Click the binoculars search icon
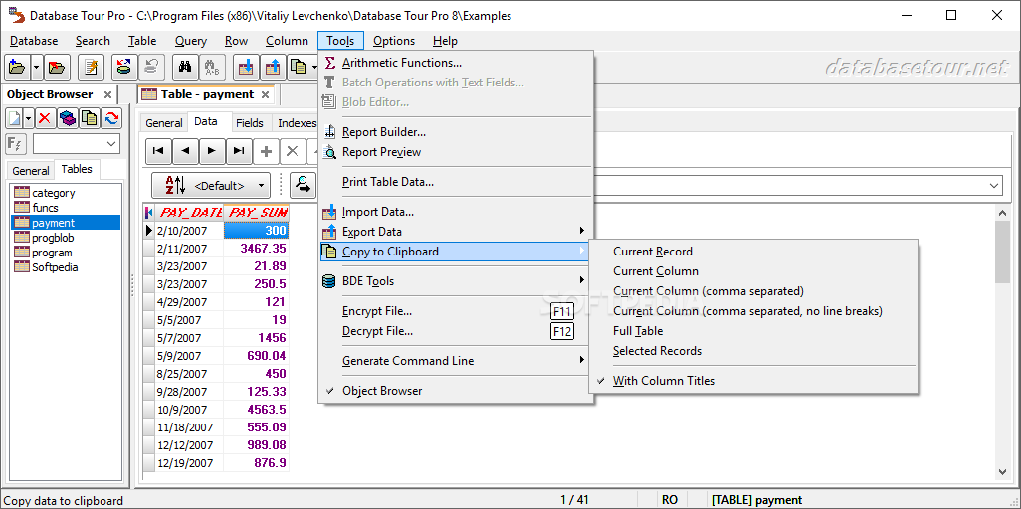Image resolution: width=1021 pixels, height=509 pixels. pos(185,67)
